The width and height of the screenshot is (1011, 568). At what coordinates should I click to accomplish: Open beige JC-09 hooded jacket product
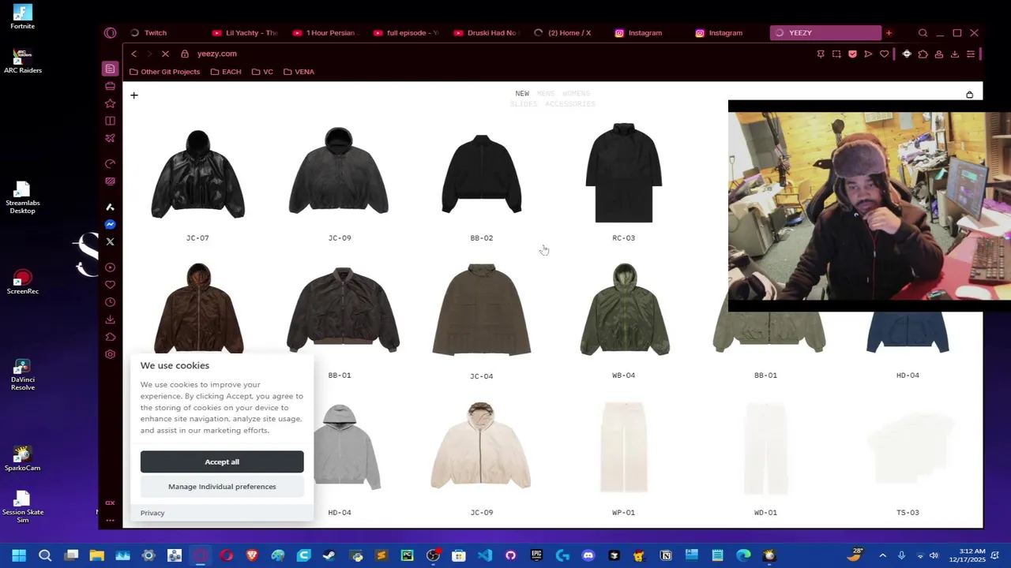pos(481,447)
